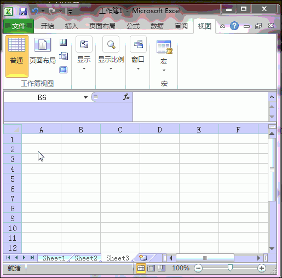Image resolution: width=282 pixels, height=278 pixels.
Task: Click the Undo arrow in quick access toolbar
Action: 35,11
